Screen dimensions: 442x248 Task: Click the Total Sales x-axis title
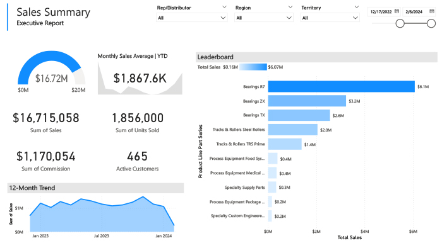pyautogui.click(x=350, y=237)
